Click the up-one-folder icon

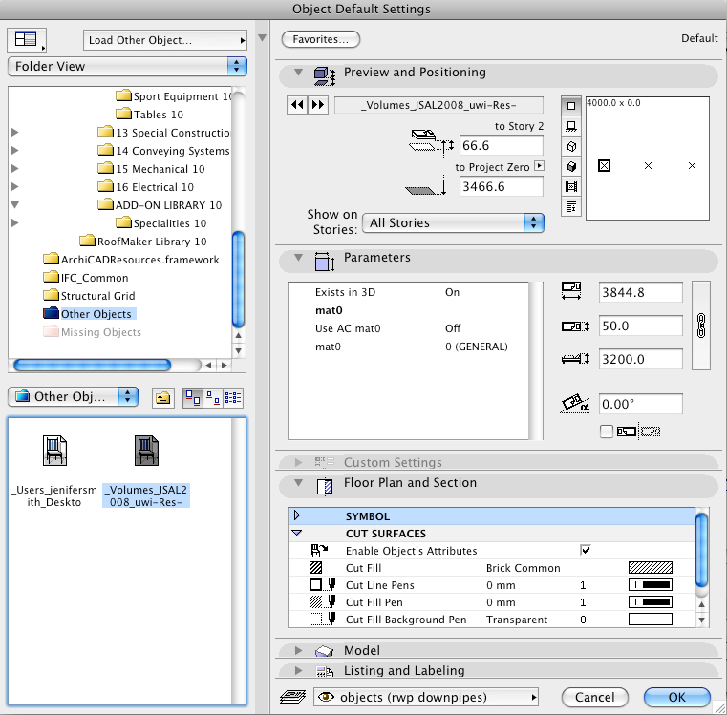162,397
